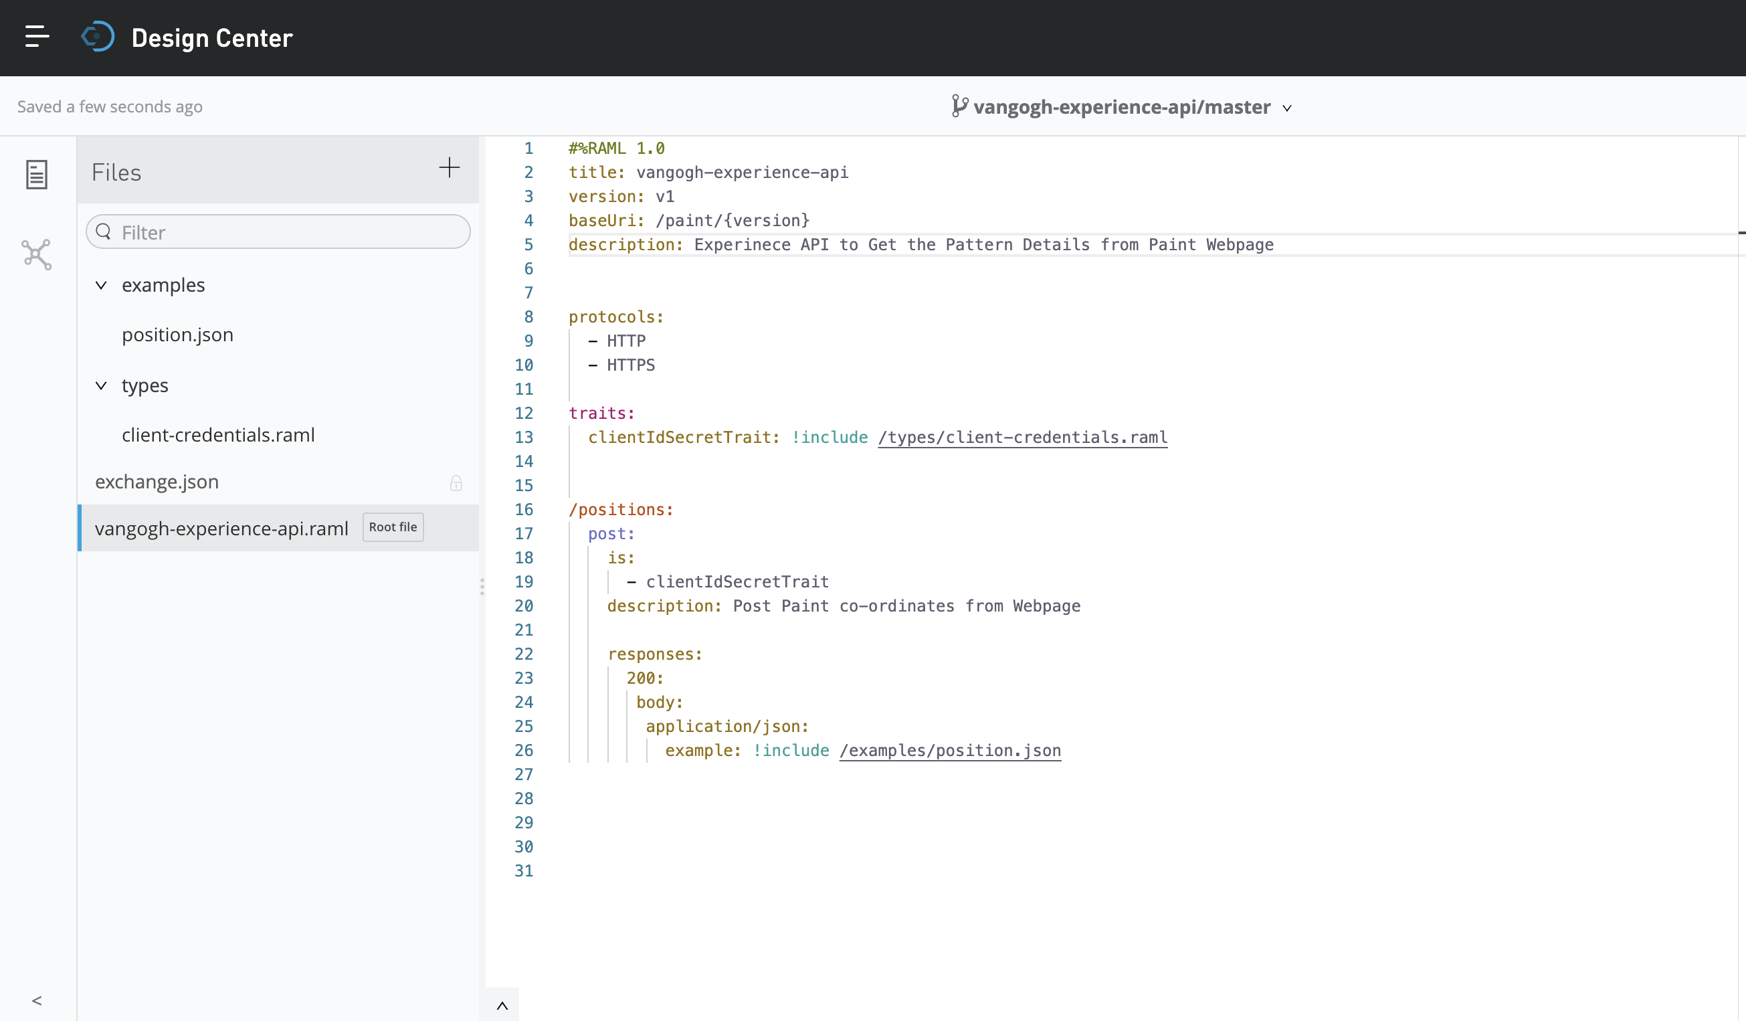Image resolution: width=1746 pixels, height=1021 pixels.
Task: Click the panel resize handle dots
Action: (x=482, y=587)
